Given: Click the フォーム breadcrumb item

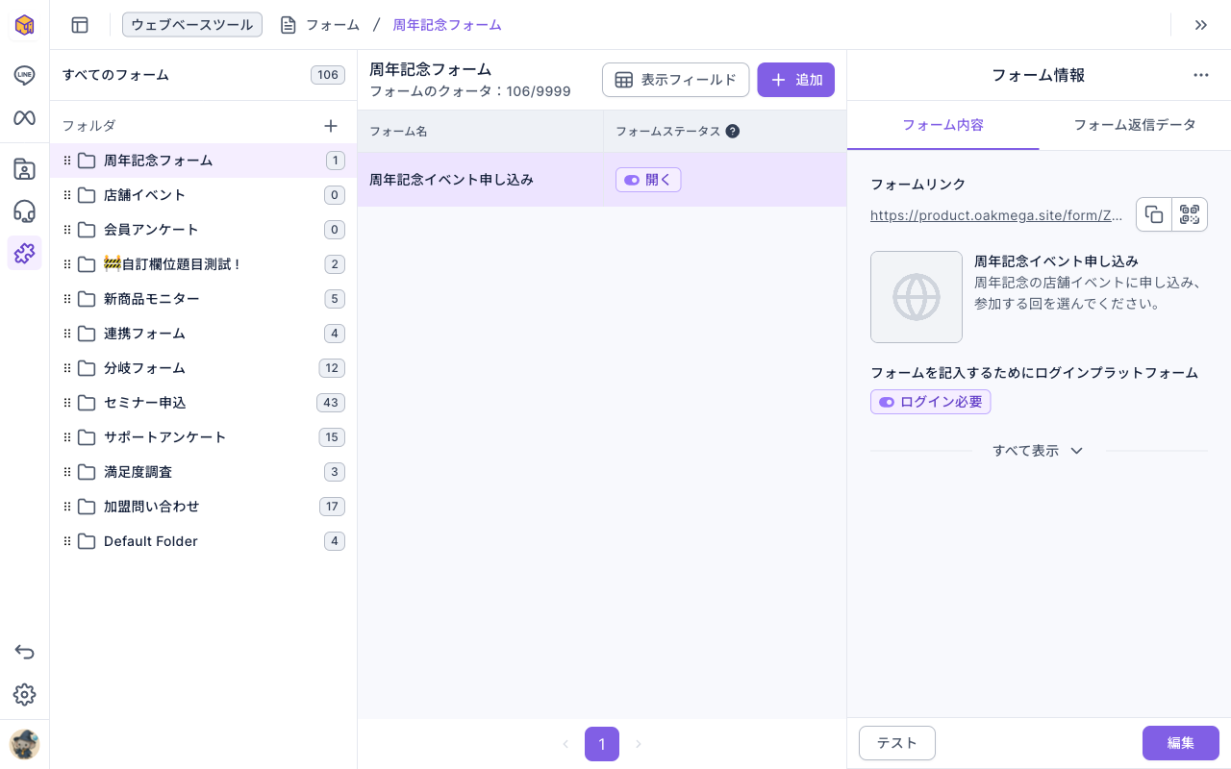Looking at the screenshot, I should [x=320, y=25].
